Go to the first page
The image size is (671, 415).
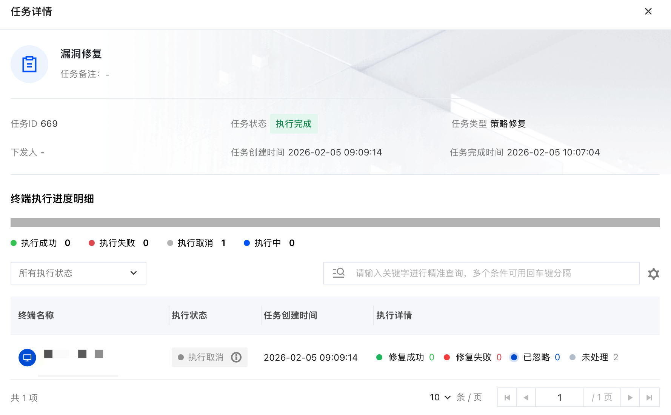coord(507,398)
